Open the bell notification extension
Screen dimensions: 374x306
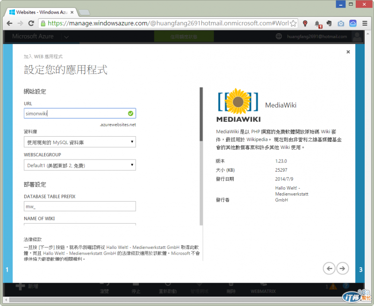click(318, 24)
